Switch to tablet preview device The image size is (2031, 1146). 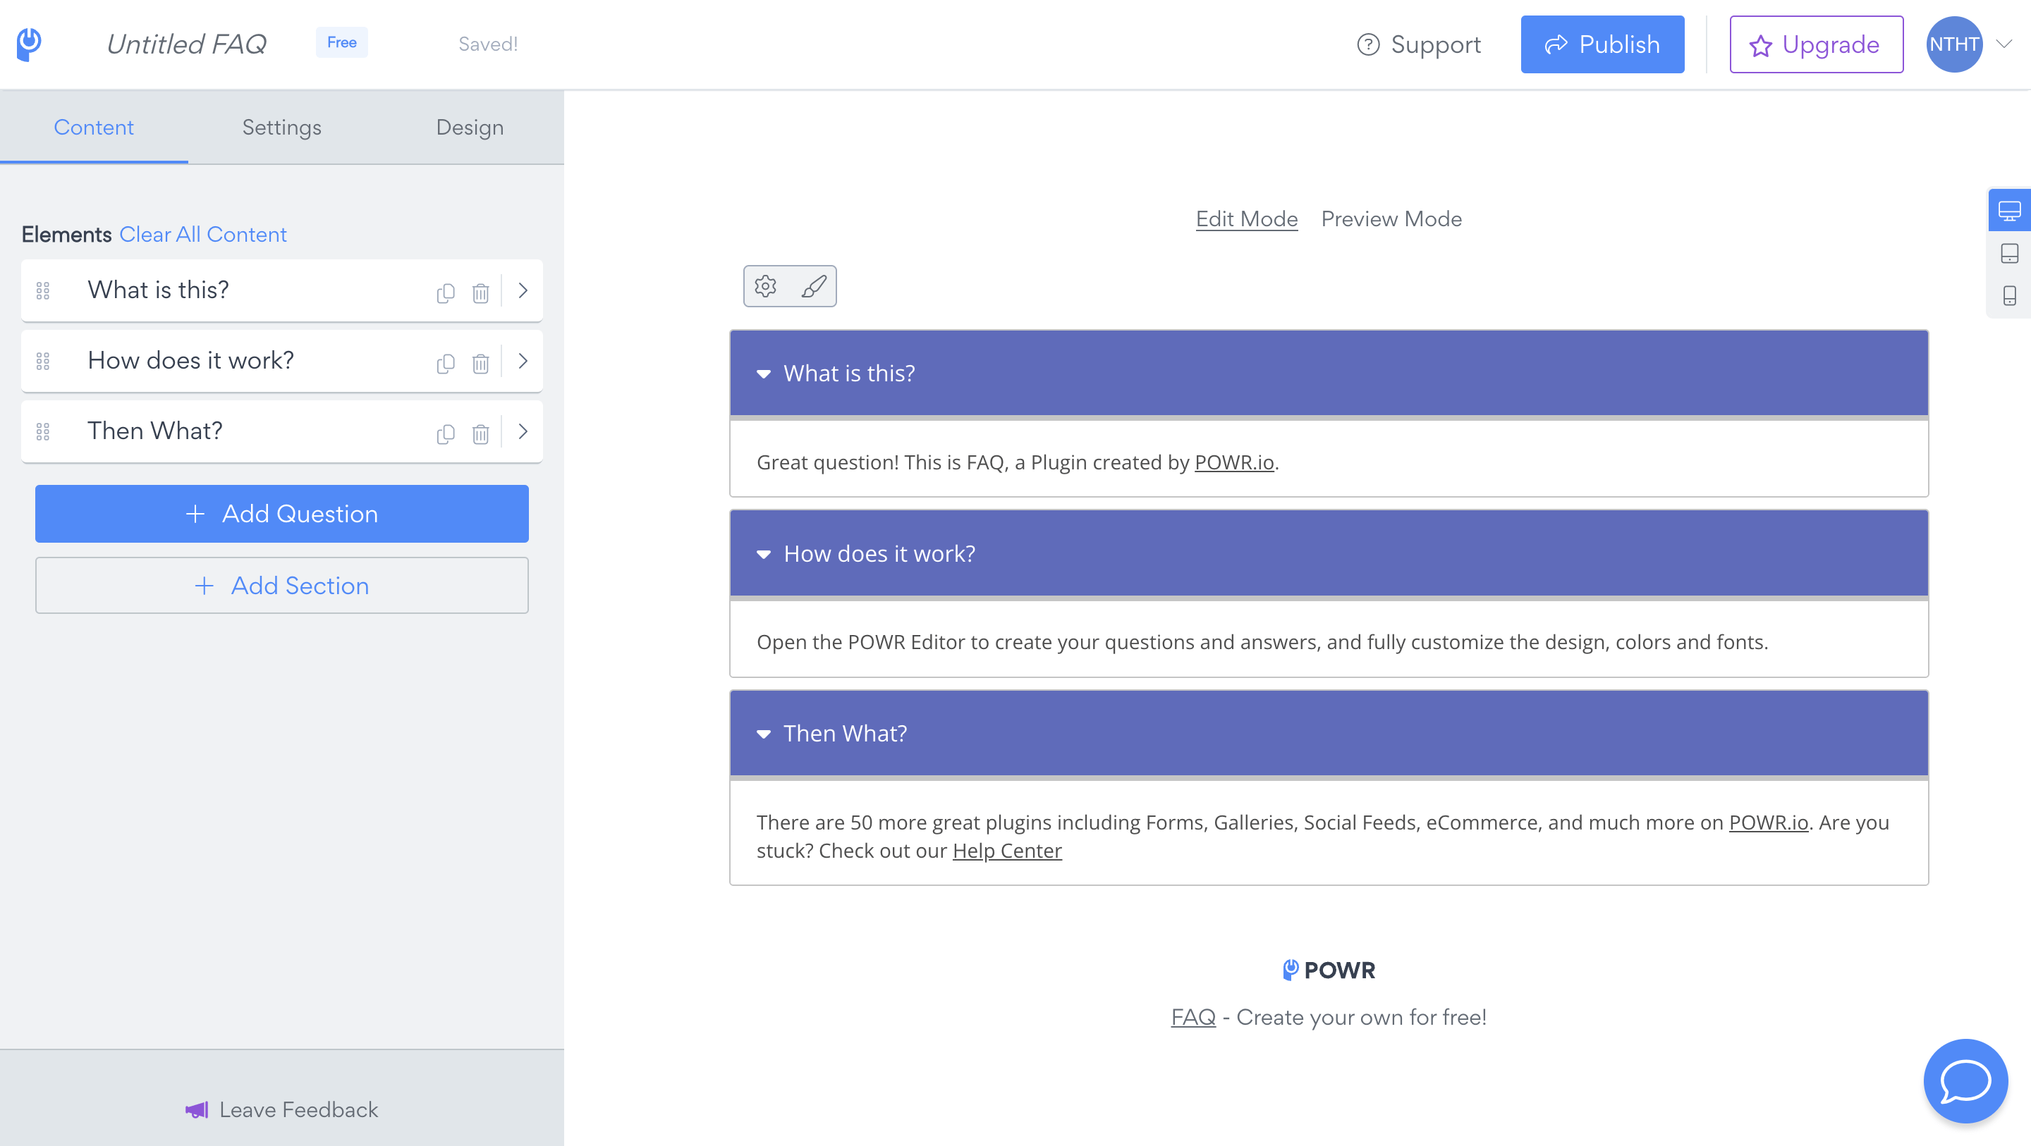2009,253
